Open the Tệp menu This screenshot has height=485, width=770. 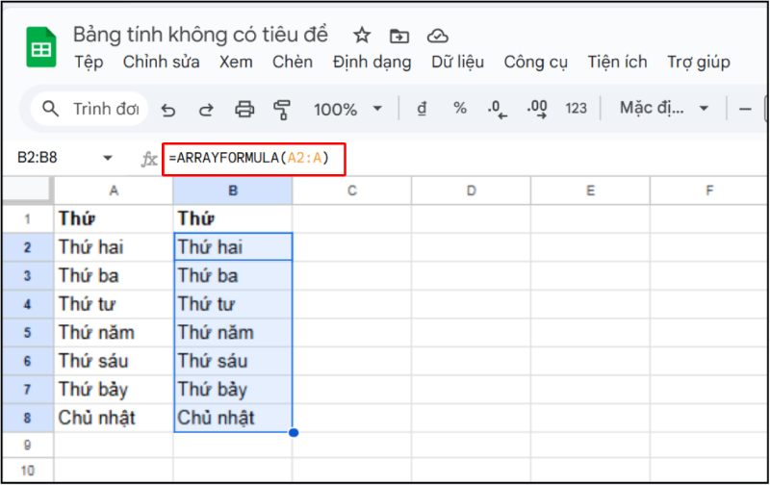(89, 63)
